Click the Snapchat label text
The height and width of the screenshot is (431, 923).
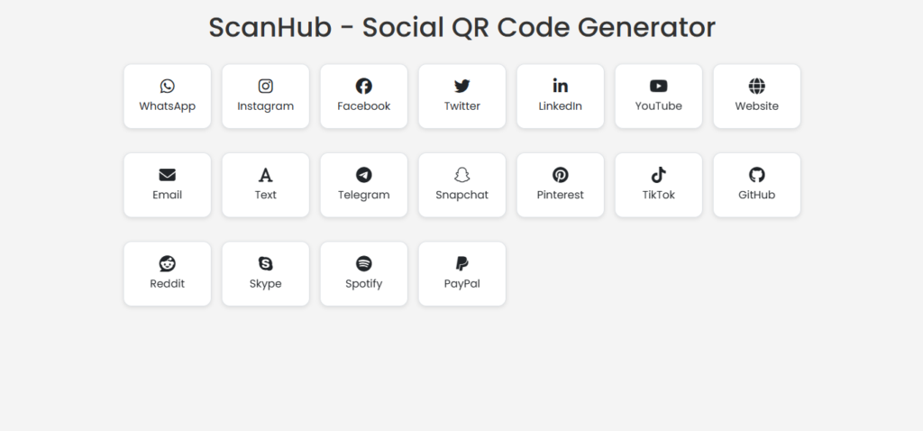coord(462,195)
